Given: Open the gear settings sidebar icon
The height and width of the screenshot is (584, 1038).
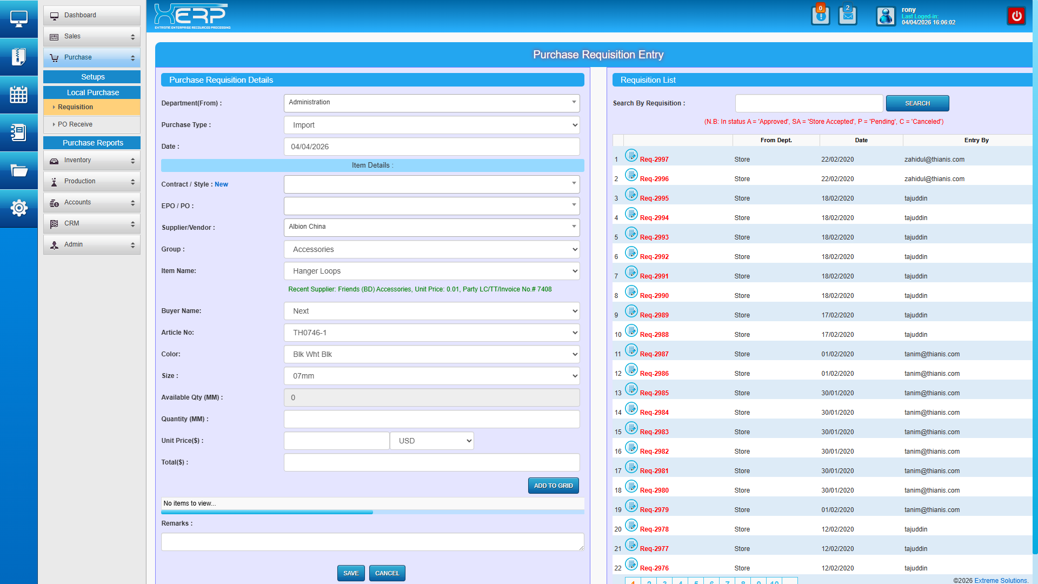Looking at the screenshot, I should (19, 208).
